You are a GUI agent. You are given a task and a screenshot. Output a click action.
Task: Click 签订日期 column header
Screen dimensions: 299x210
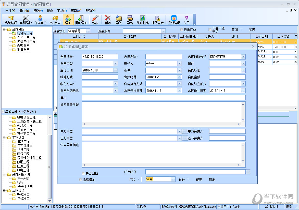tap(261, 36)
